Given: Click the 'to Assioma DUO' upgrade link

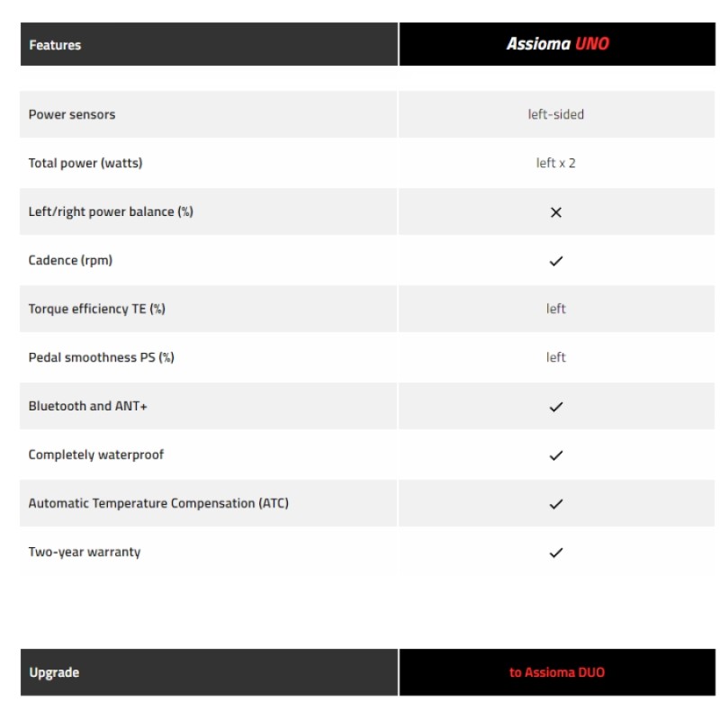Looking at the screenshot, I should tap(557, 672).
